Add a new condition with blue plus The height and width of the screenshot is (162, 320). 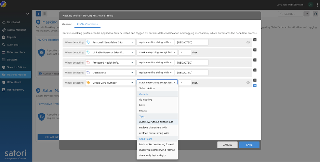(x=255, y=85)
